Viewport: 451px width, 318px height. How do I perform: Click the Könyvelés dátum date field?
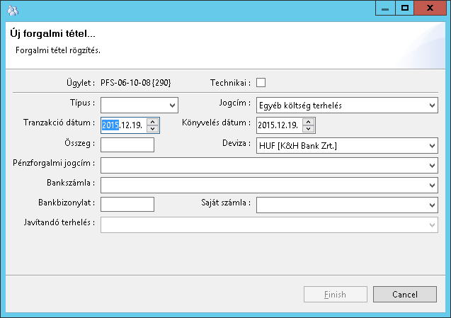click(x=278, y=125)
